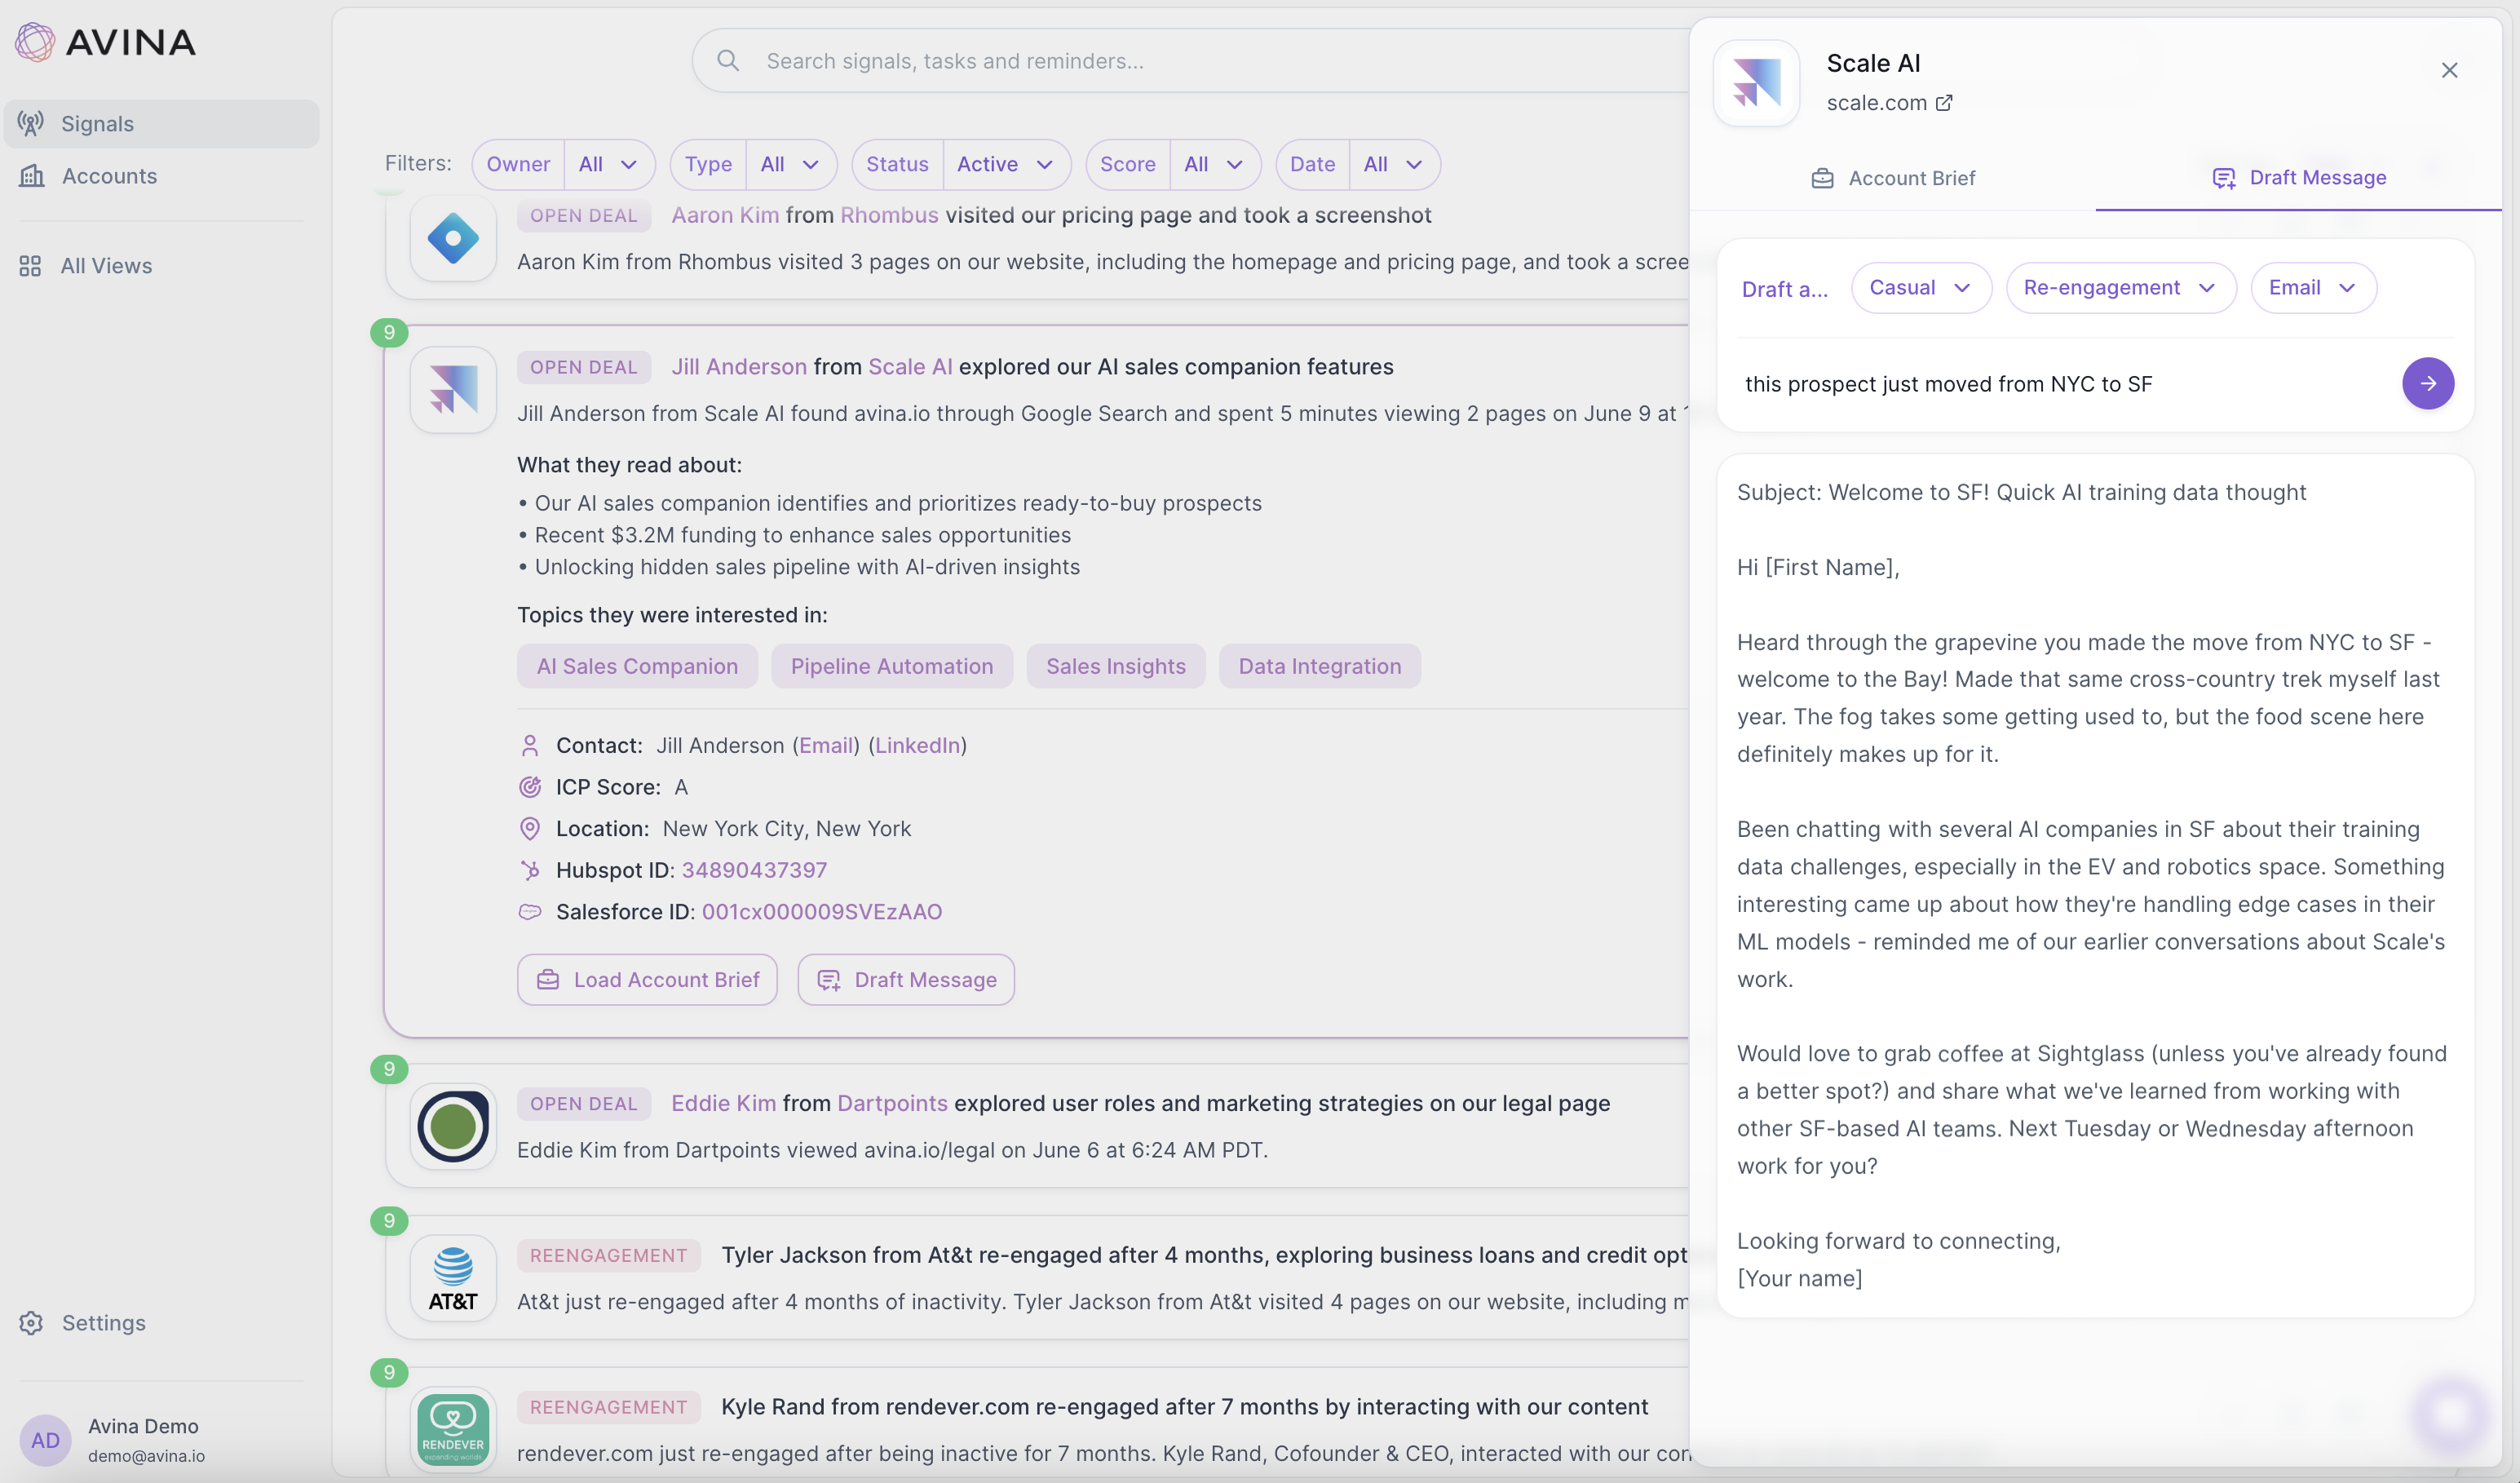Click the Avina logo in sidebar

pos(105,42)
